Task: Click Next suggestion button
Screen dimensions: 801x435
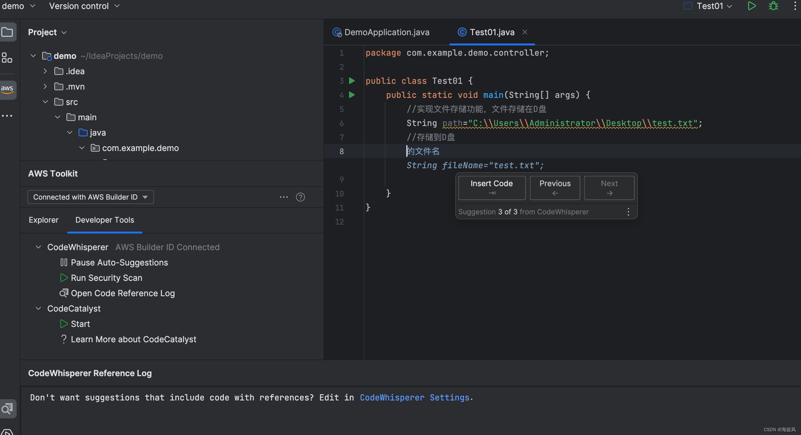Action: [609, 188]
